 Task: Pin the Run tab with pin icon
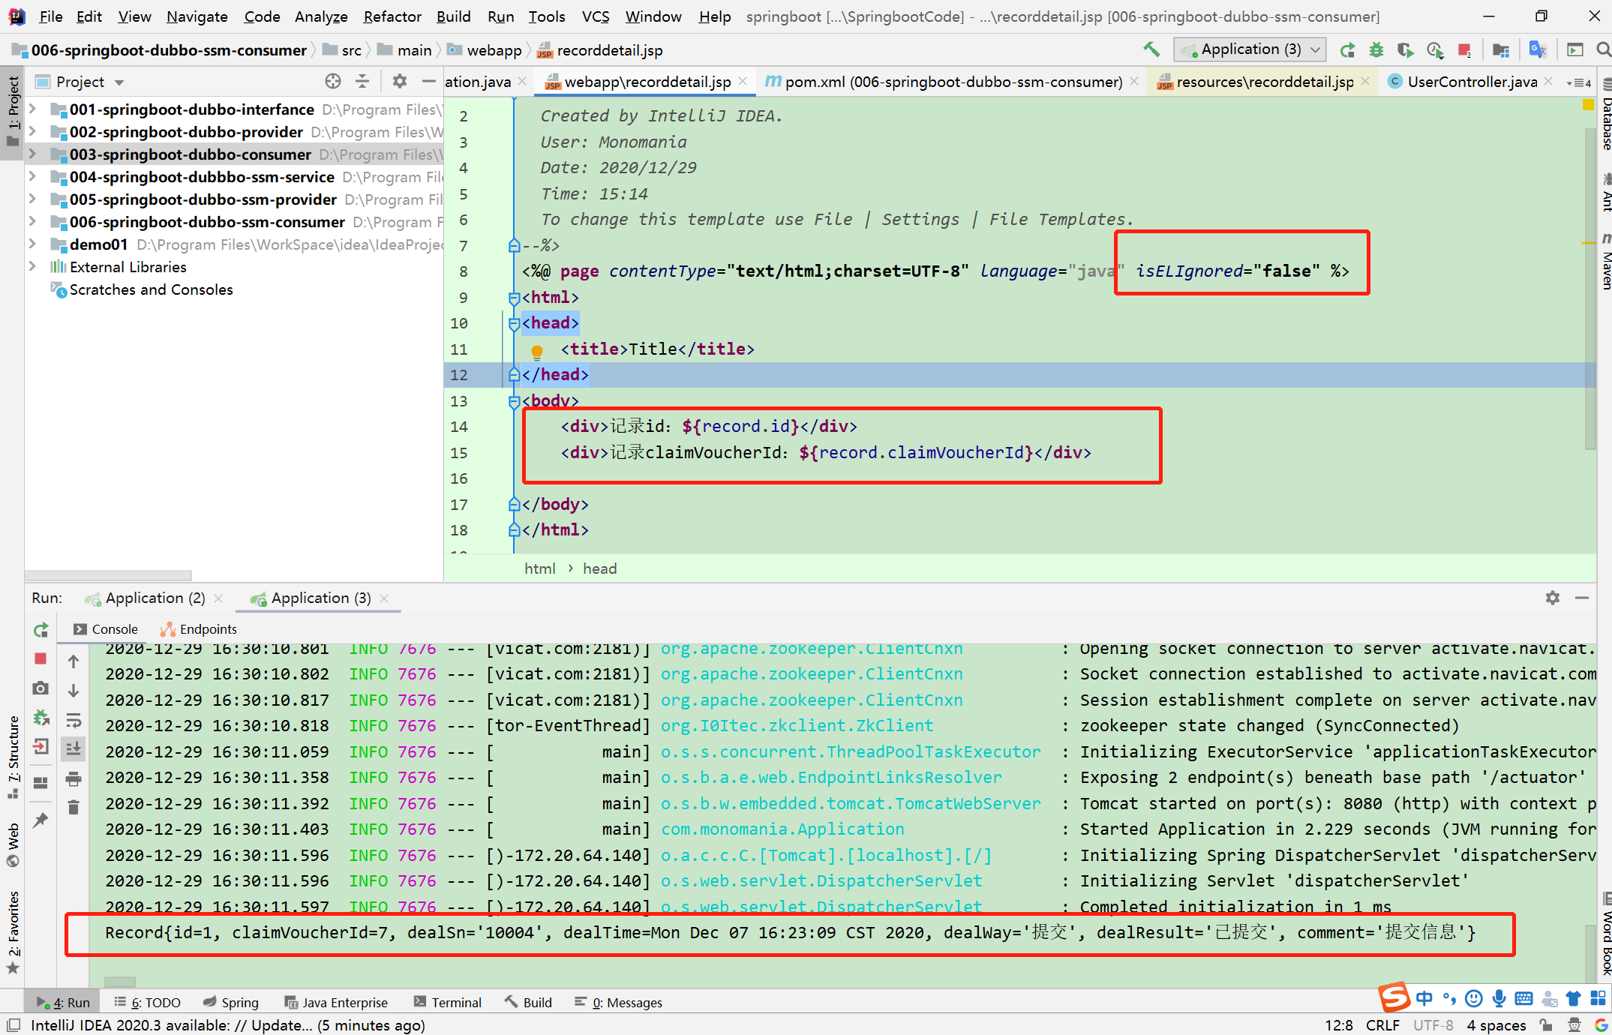click(x=41, y=820)
